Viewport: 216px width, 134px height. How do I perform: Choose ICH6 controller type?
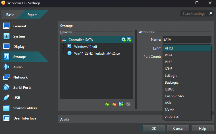pos(187,69)
